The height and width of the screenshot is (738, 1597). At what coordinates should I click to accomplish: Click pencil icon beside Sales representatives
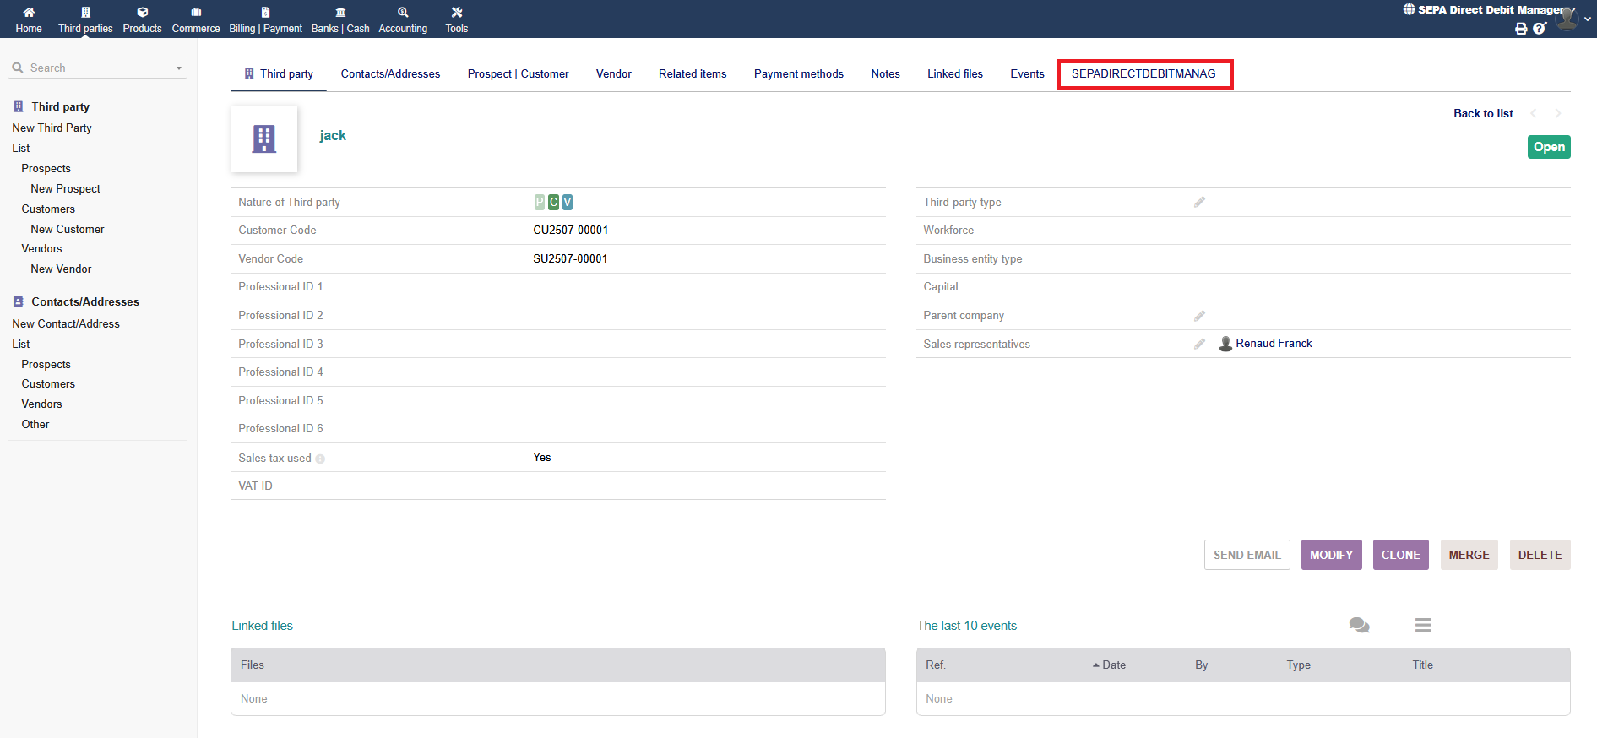(1199, 344)
